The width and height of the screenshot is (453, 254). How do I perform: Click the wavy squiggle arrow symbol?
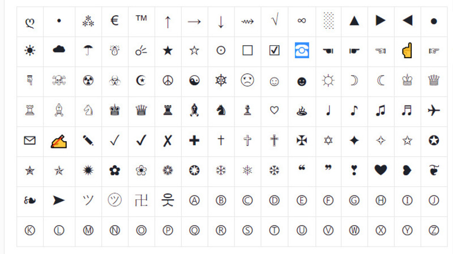click(247, 21)
